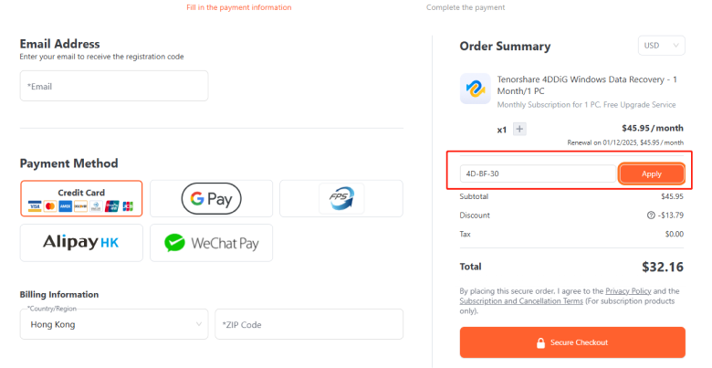Select the FPS payment option

pos(340,198)
